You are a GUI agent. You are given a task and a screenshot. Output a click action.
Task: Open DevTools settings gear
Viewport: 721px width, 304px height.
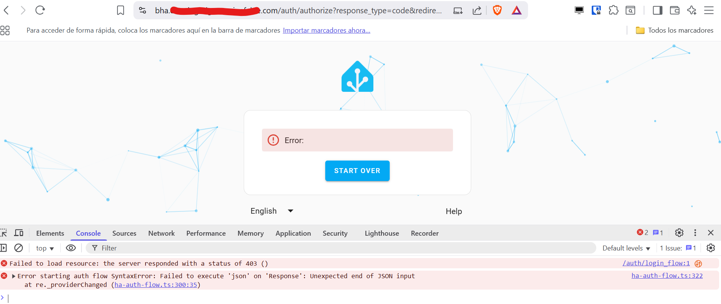(679, 233)
